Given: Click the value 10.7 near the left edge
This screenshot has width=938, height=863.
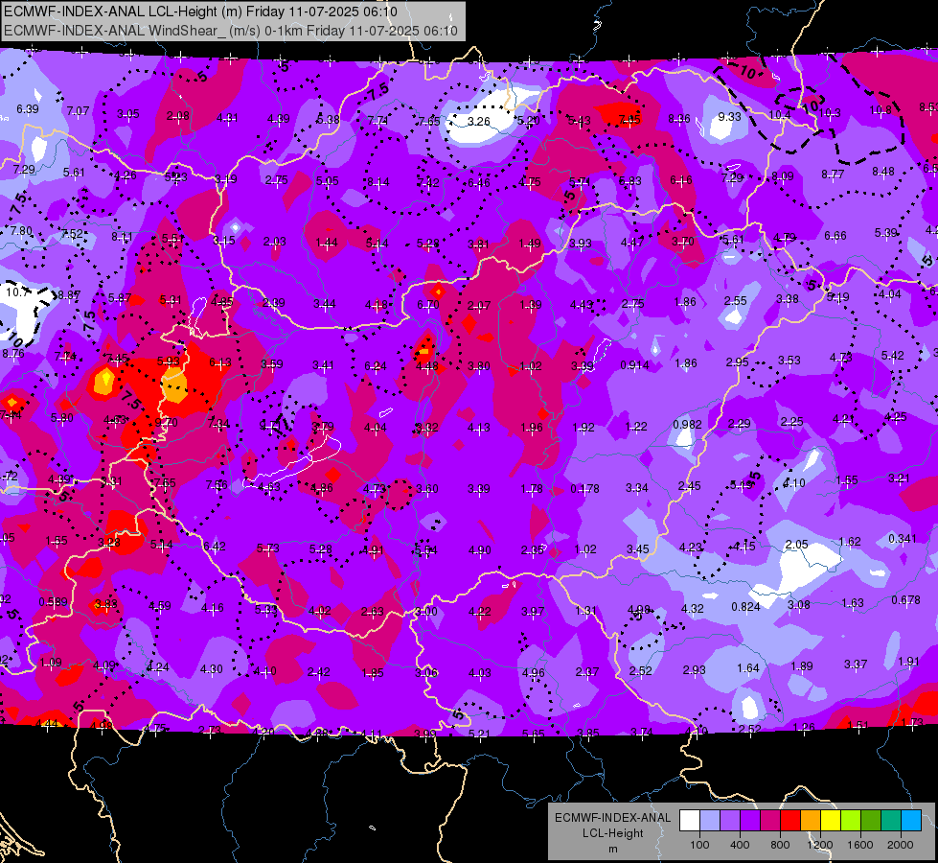Looking at the screenshot, I should 16,292.
